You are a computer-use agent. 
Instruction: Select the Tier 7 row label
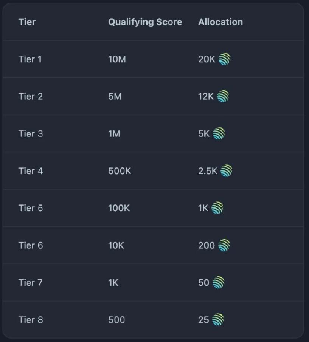point(30,282)
